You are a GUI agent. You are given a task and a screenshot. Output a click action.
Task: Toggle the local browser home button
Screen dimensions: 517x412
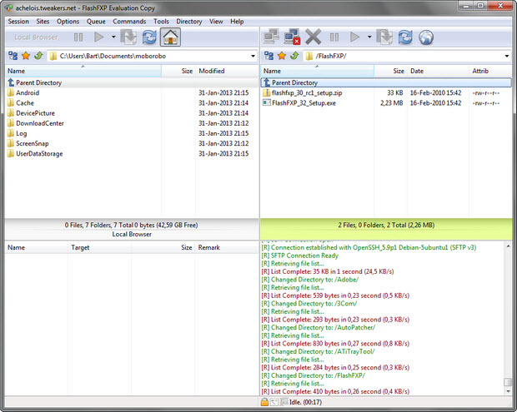tap(170, 37)
